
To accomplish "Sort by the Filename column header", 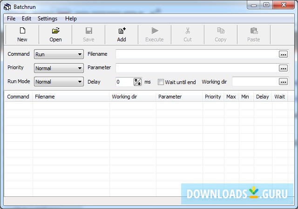I will (x=71, y=97).
